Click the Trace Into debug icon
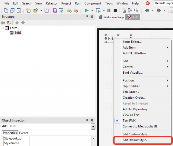The image size is (173, 146). click(x=124, y=10)
